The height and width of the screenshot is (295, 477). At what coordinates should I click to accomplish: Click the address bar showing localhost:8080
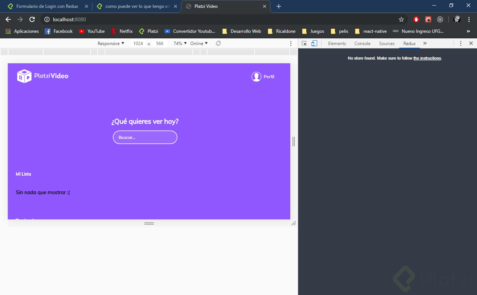coord(224,19)
